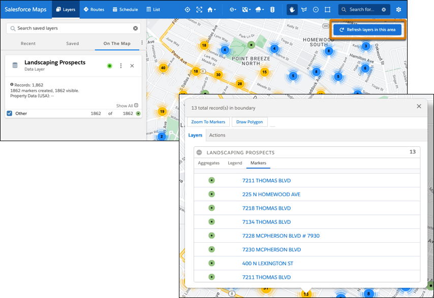This screenshot has width=434, height=298.
Task: Open the three-dot menu beside On The Map tab
Action: (x=142, y=43)
